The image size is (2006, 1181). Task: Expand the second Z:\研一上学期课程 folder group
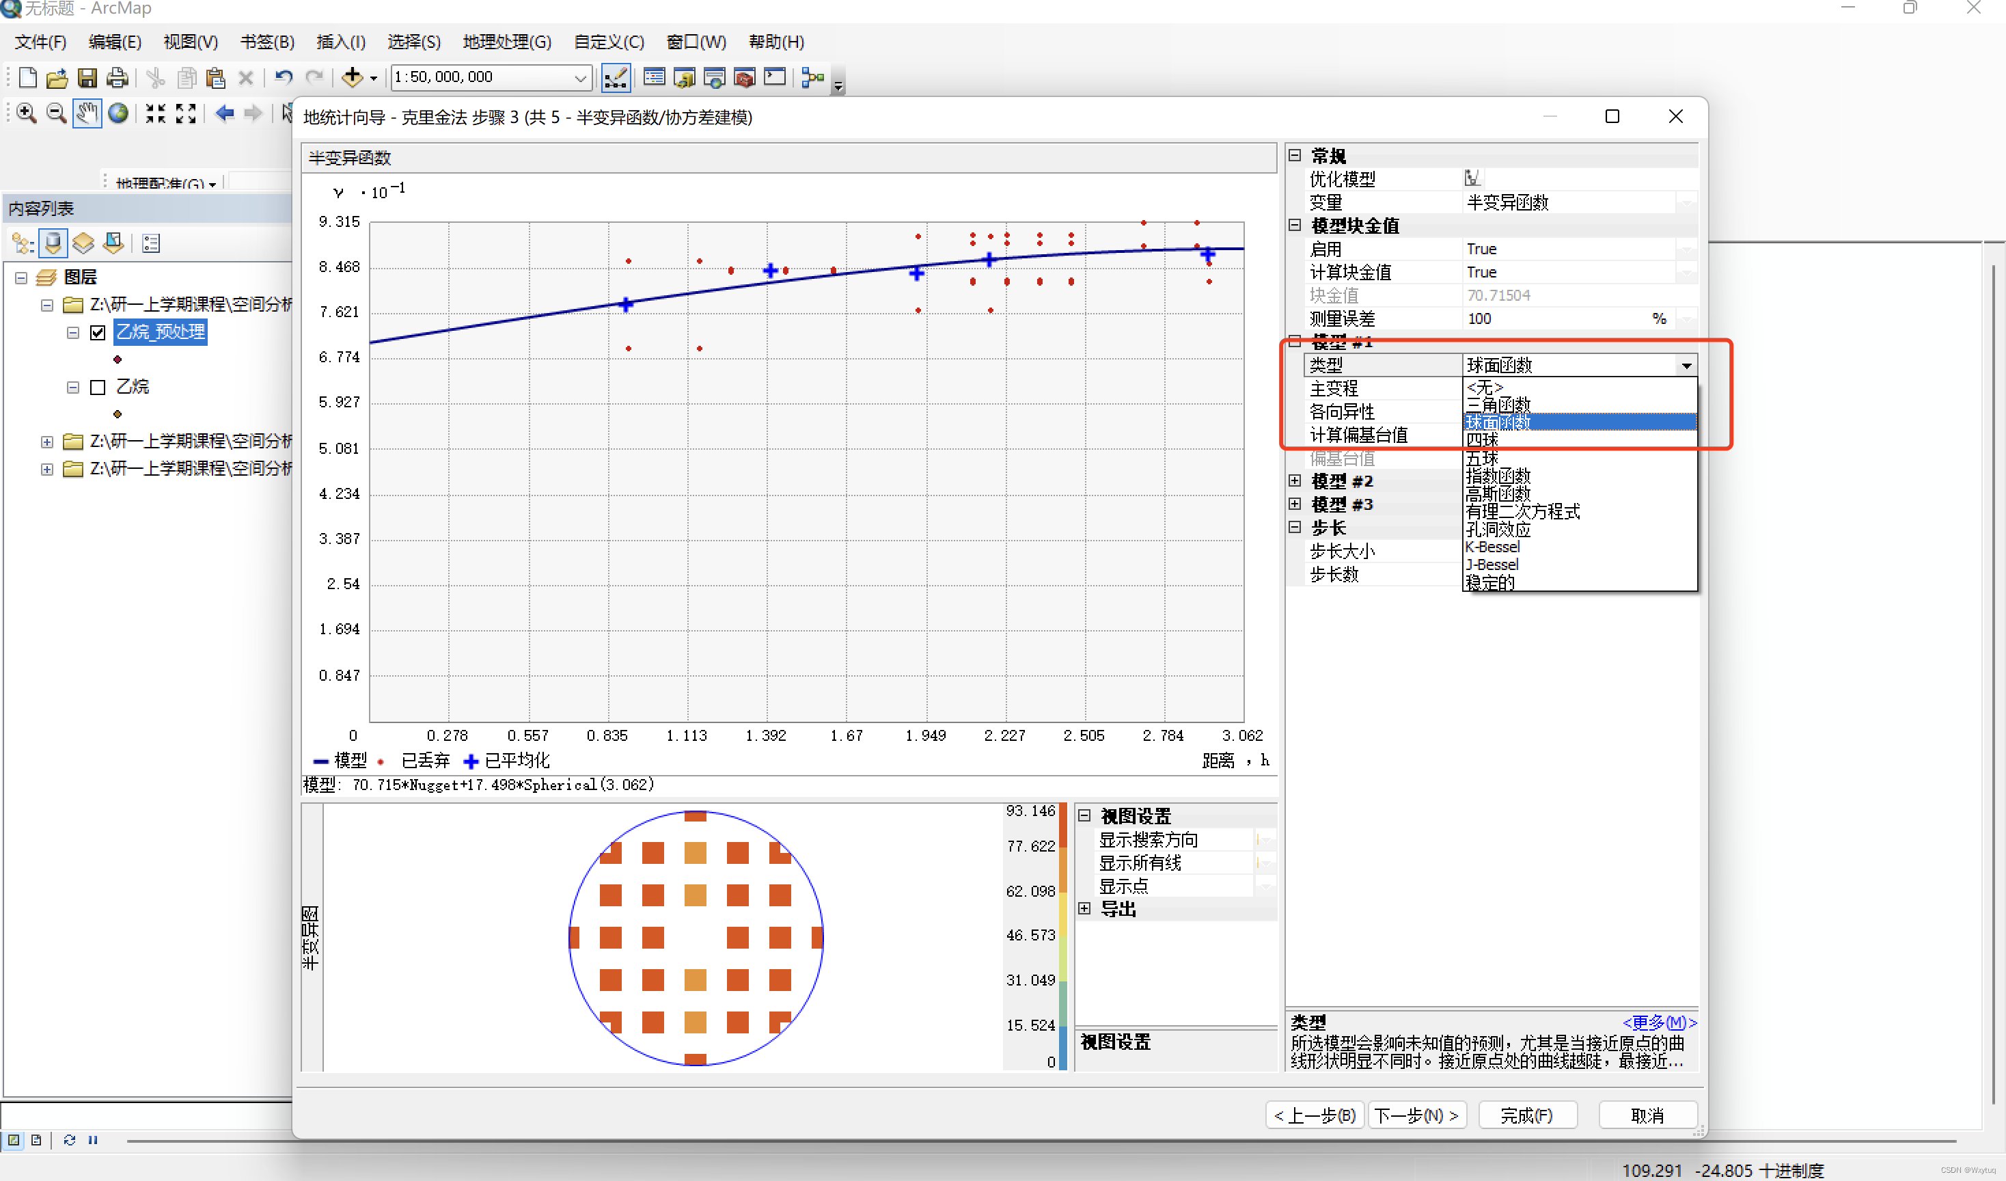47,442
